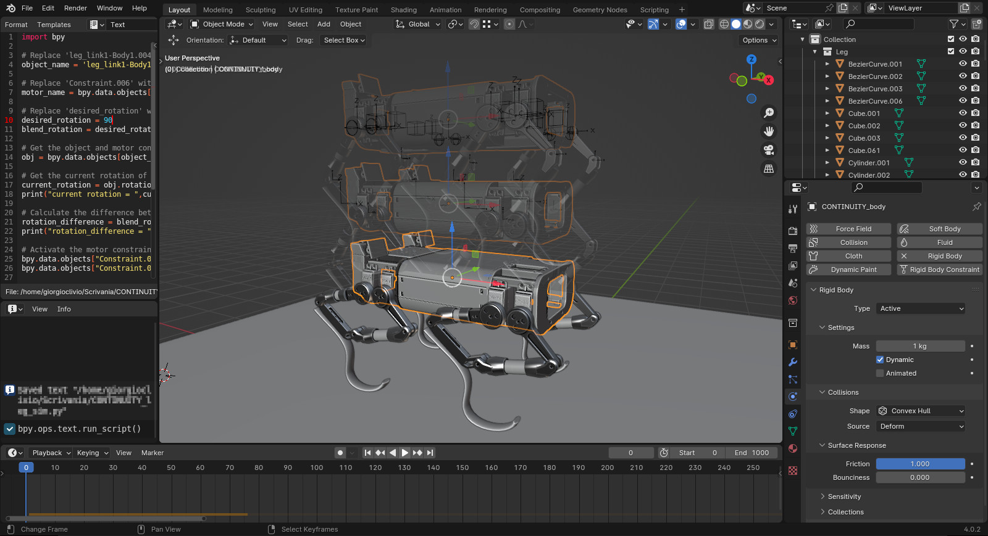Open the Convex Hull shape dropdown
988x536 pixels.
click(x=920, y=411)
